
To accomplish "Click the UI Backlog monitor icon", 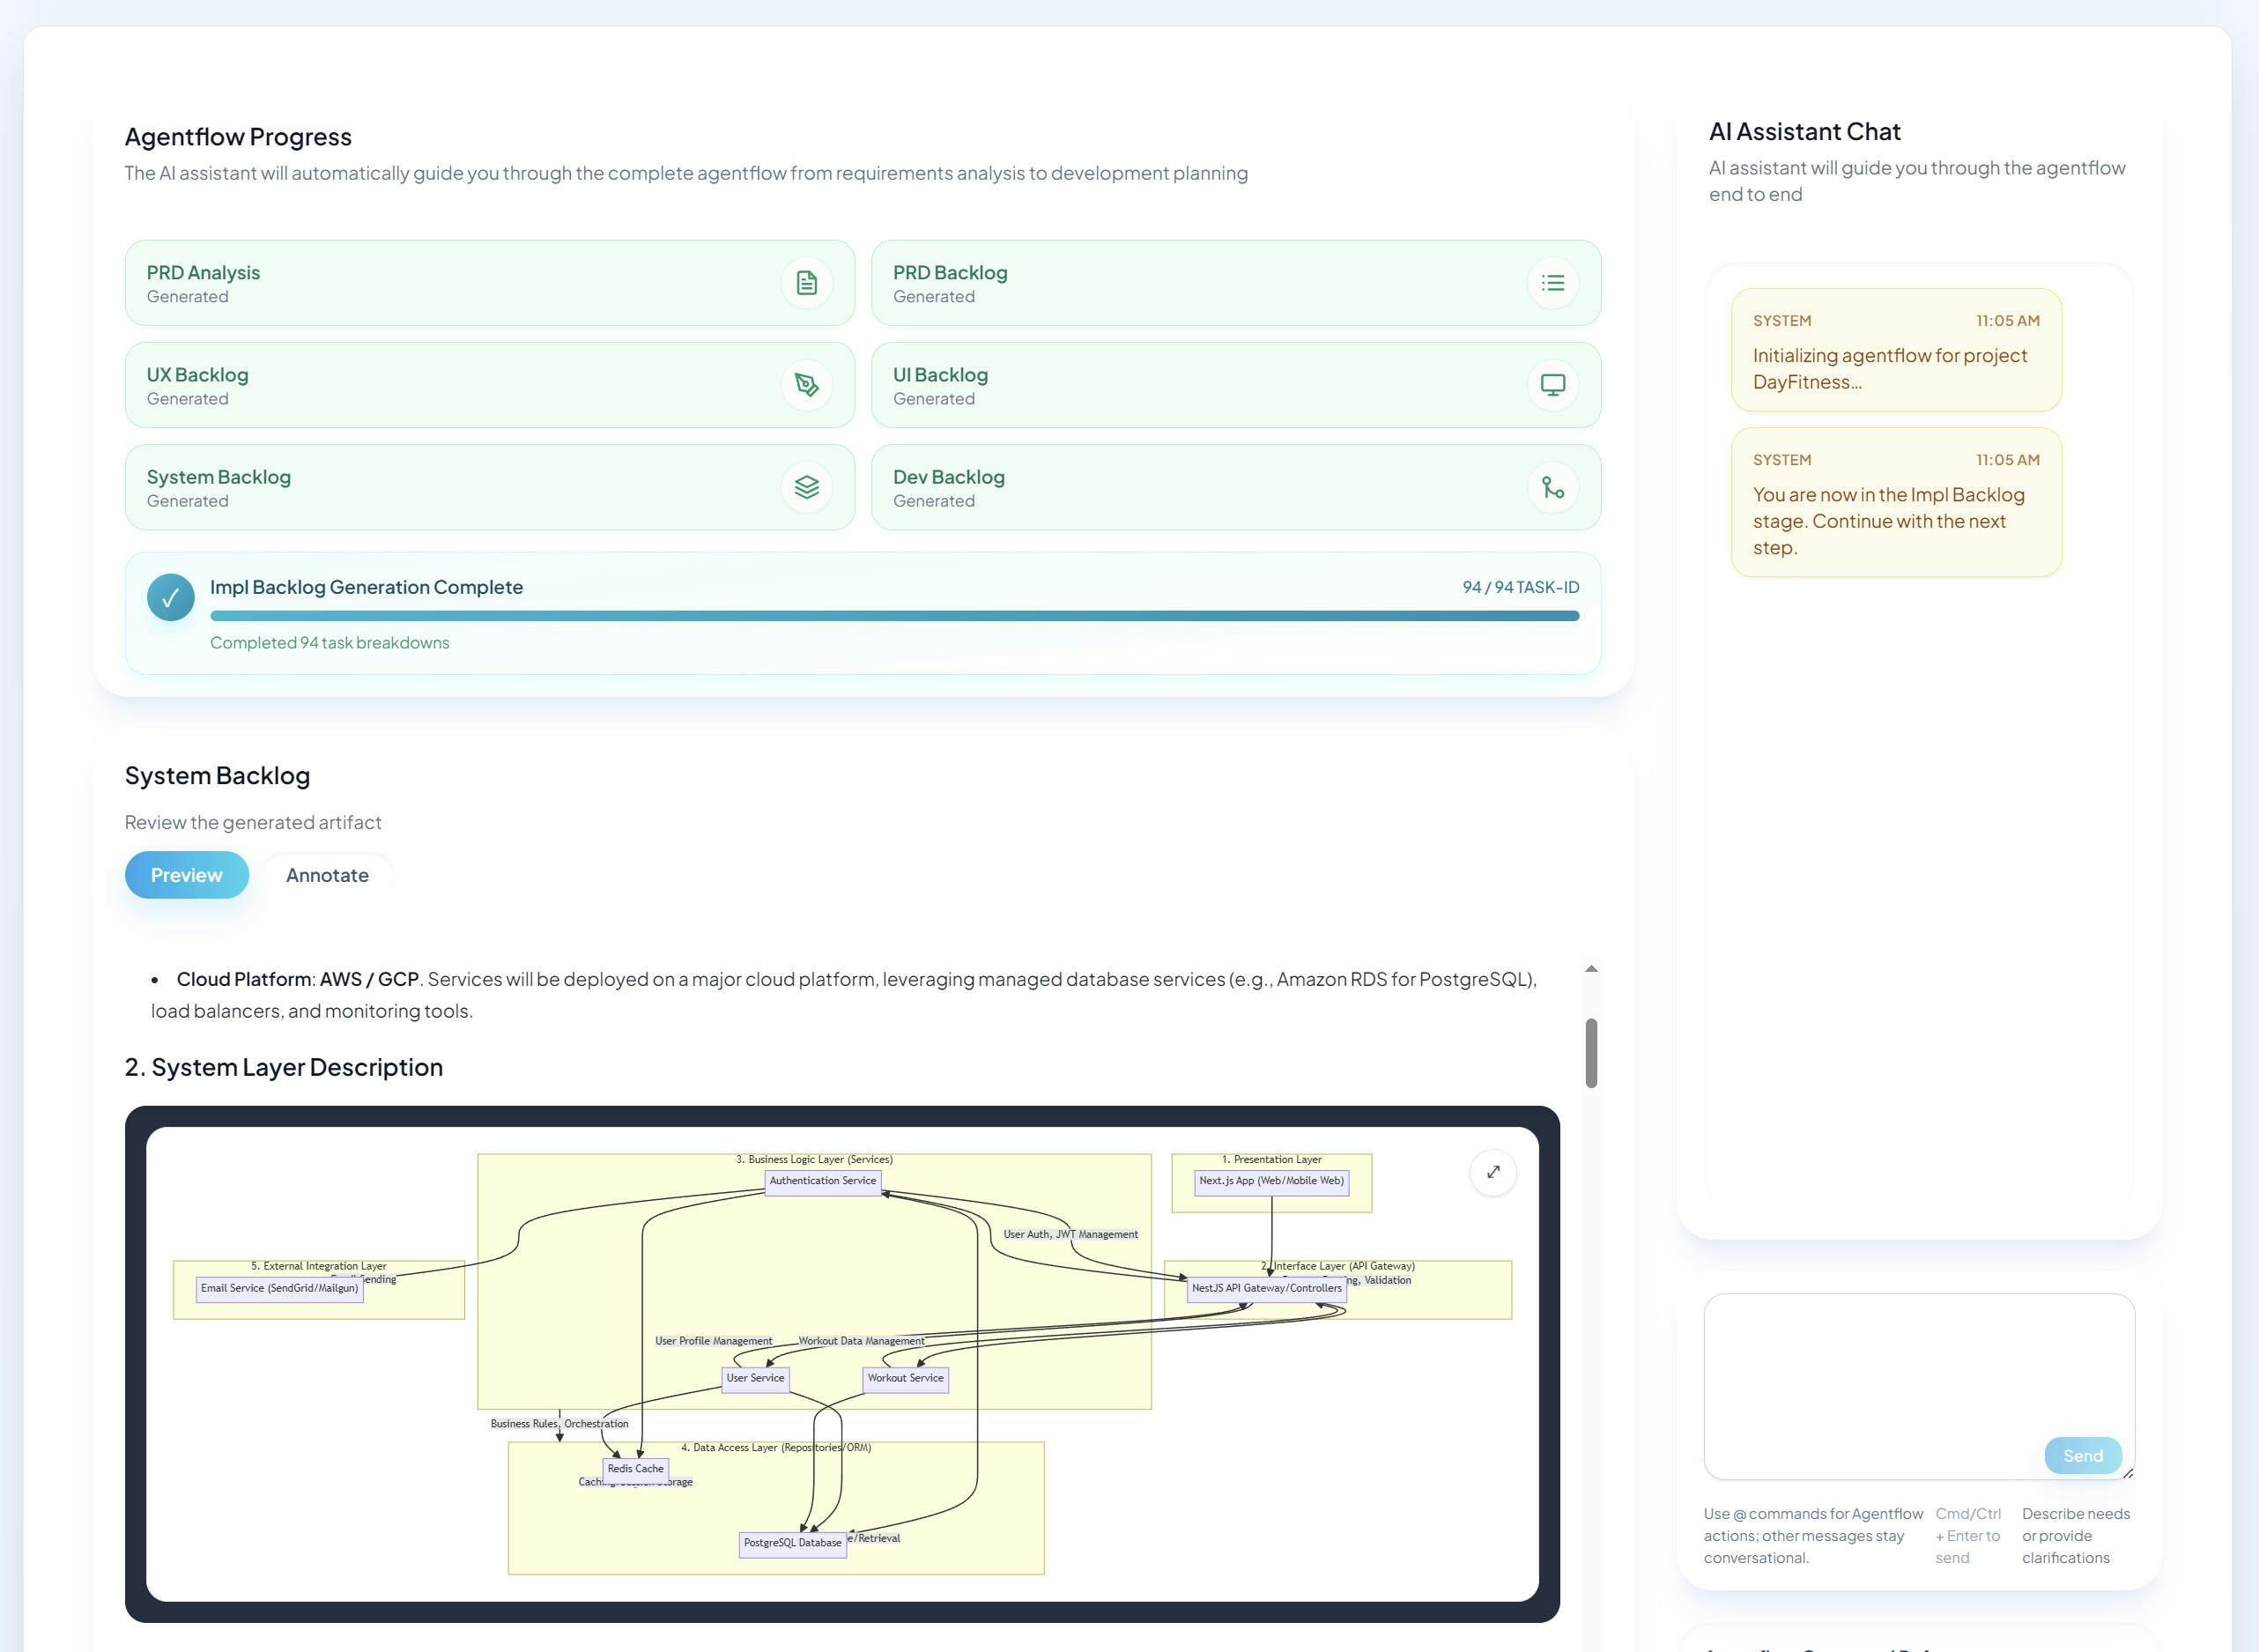I will click(x=1552, y=385).
